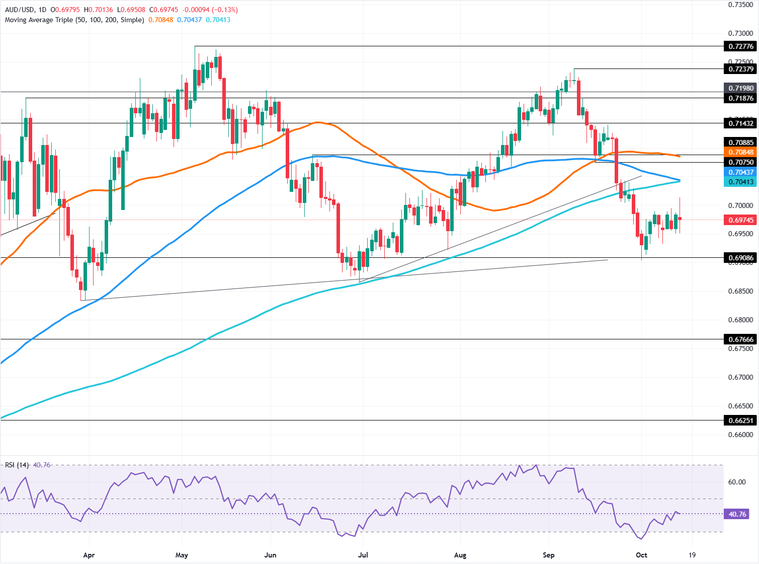Click the Jun date axis label
The width and height of the screenshot is (759, 564).
click(x=271, y=555)
